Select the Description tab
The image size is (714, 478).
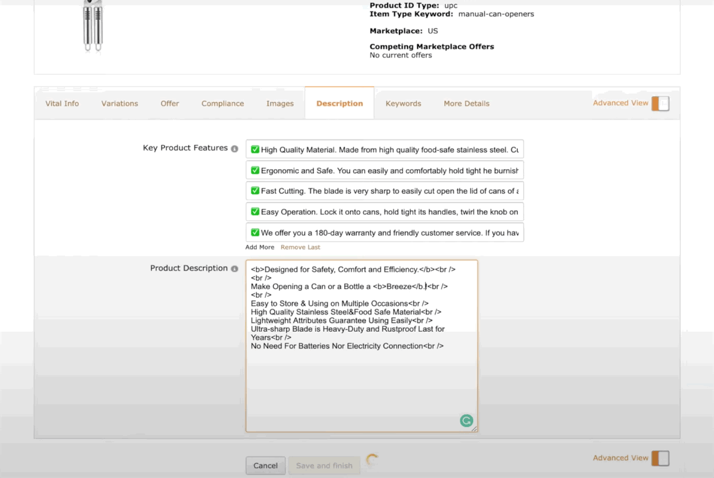[340, 103]
